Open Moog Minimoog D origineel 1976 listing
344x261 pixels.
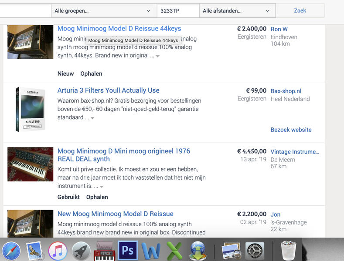pos(124,155)
